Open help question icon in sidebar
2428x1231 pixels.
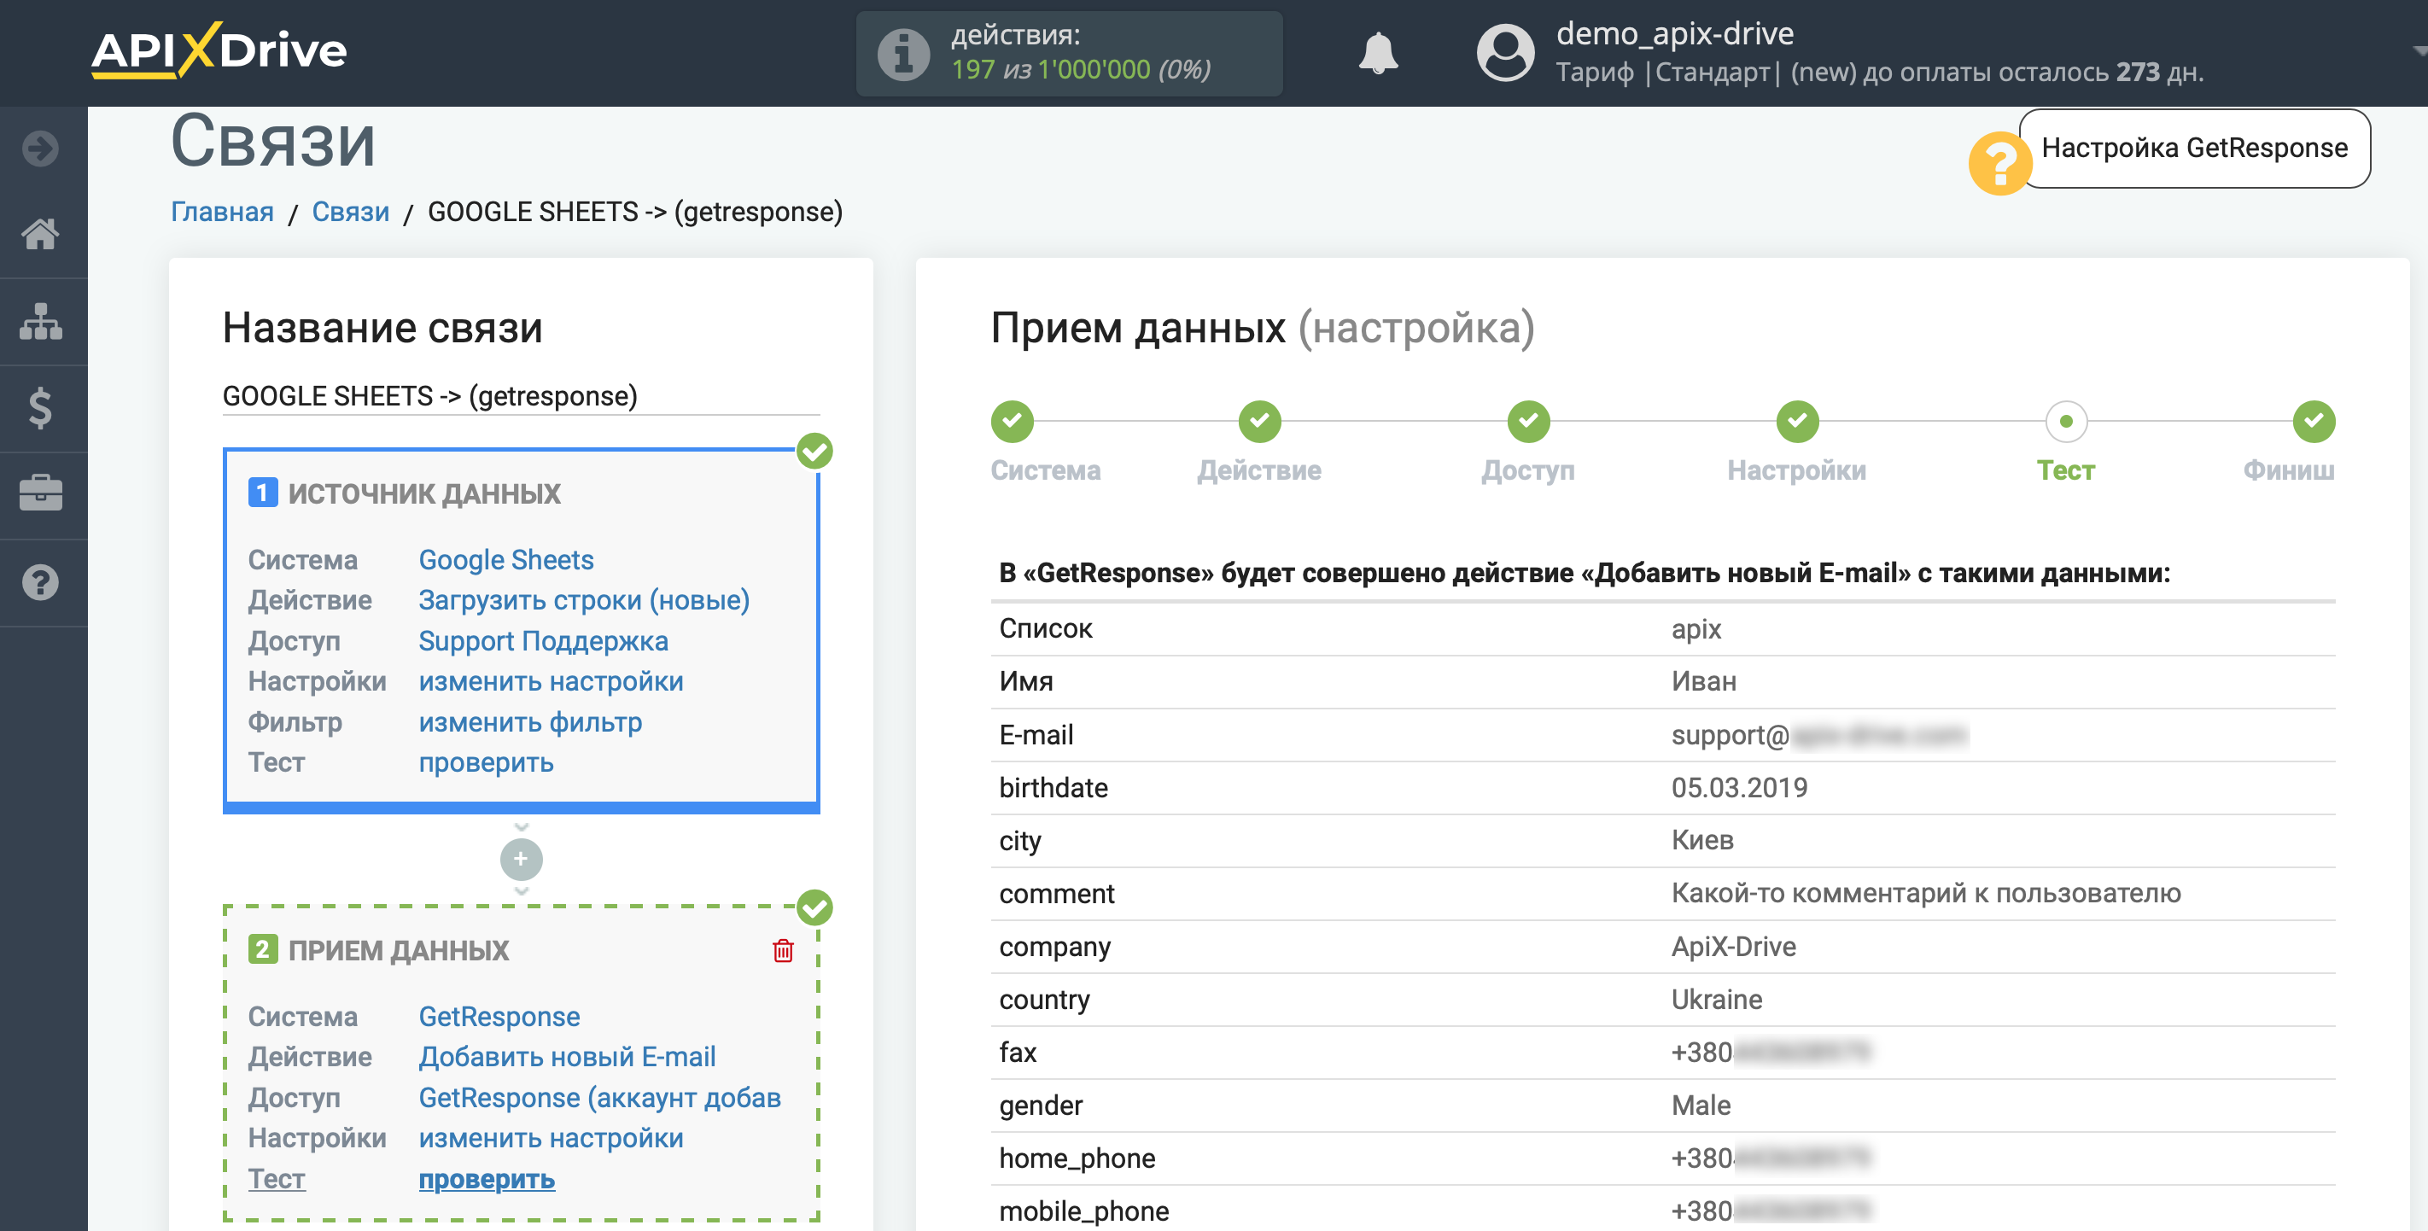(x=40, y=582)
